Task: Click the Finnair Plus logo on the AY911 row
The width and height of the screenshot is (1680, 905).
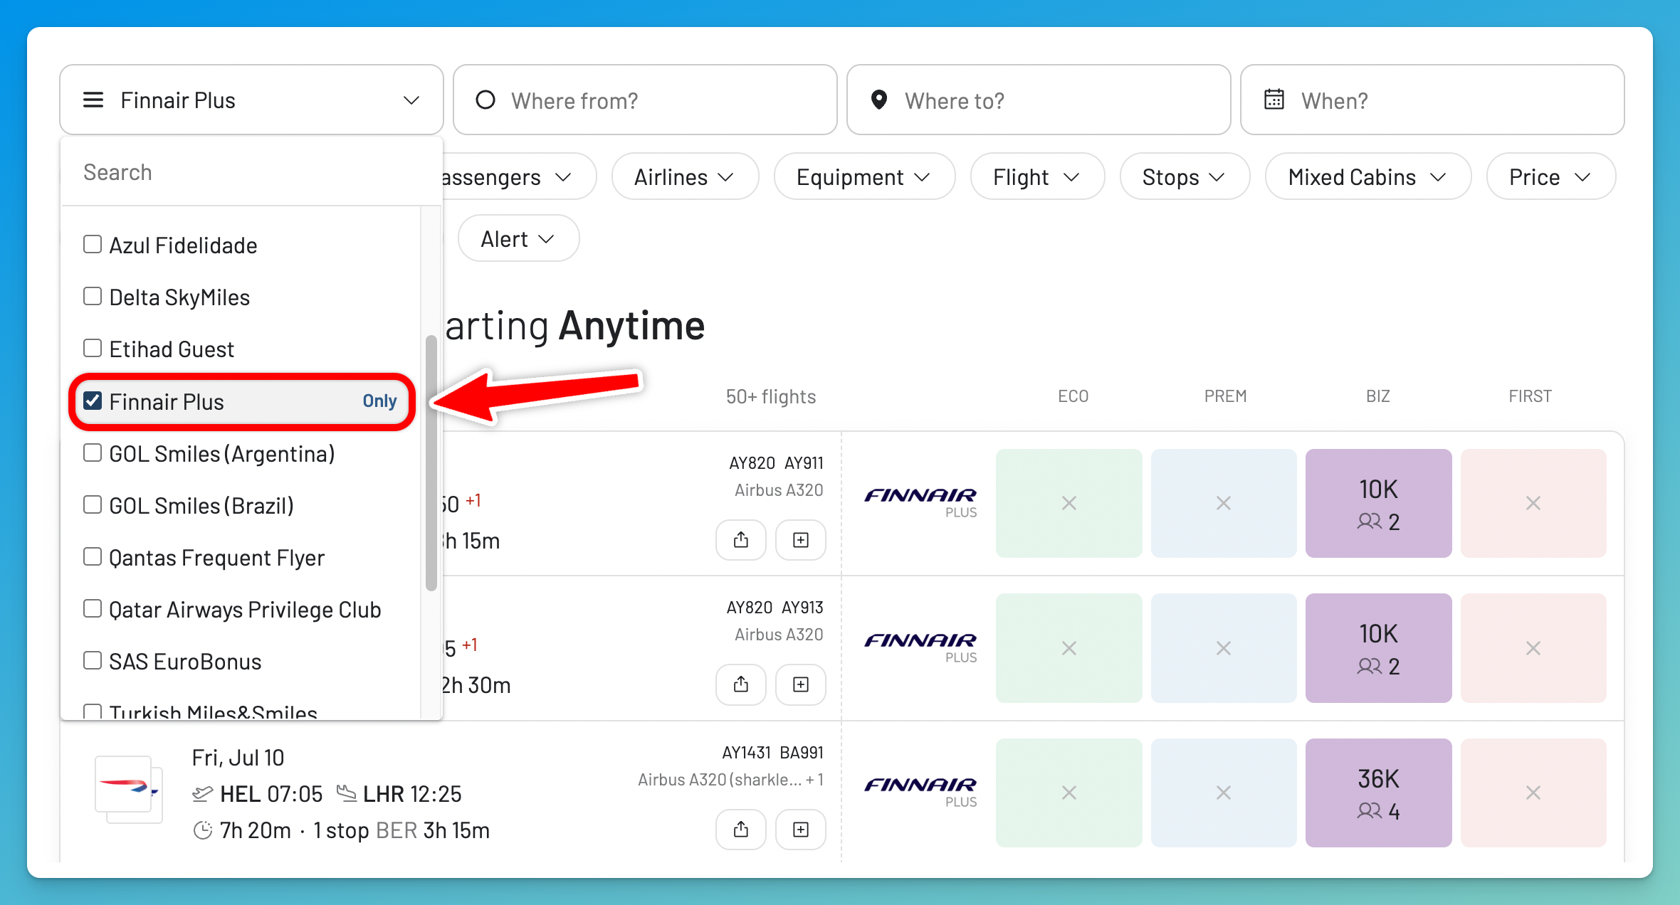Action: point(920,502)
